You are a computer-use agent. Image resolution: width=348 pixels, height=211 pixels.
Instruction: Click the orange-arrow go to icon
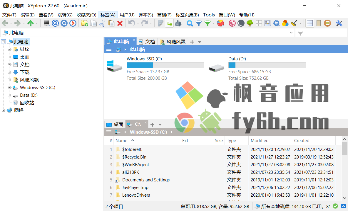click(73, 23)
